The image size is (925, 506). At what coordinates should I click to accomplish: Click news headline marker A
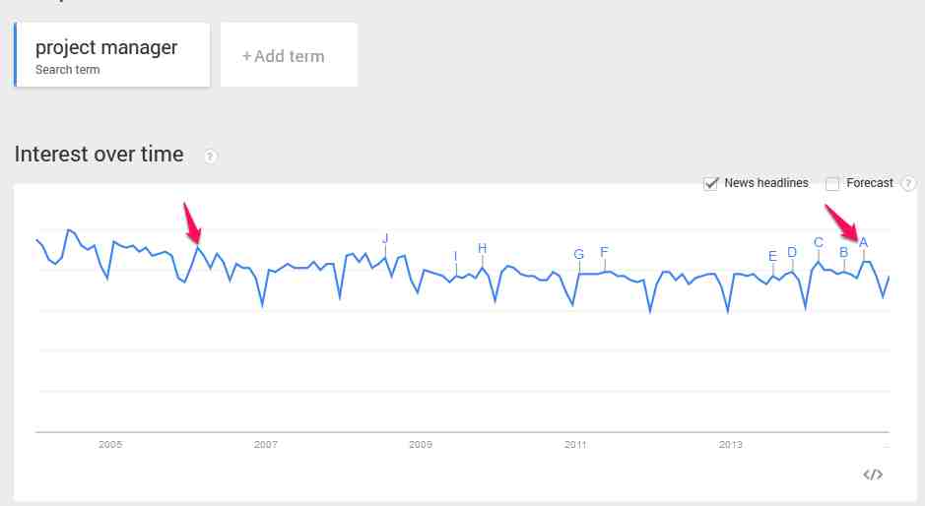click(864, 243)
